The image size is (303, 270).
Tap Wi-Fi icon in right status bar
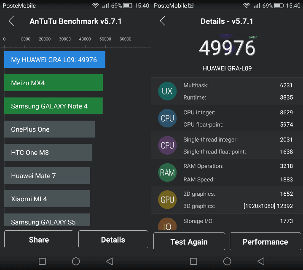click(247, 5)
